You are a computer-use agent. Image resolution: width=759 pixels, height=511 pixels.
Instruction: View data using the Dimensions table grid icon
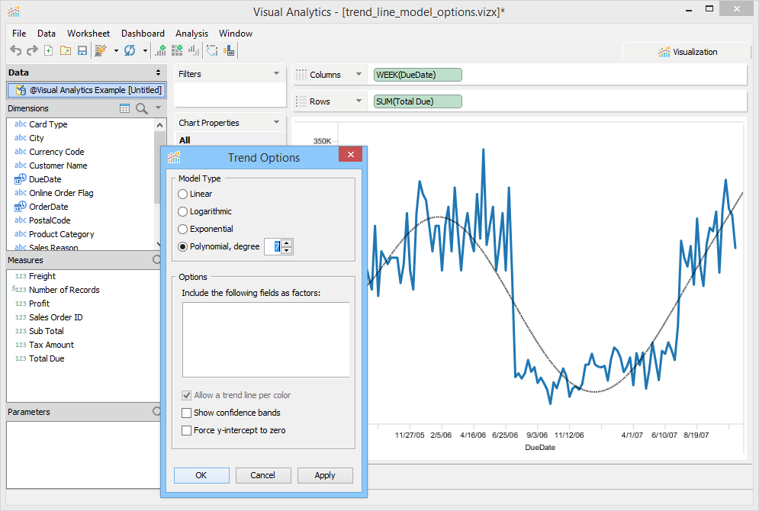pyautogui.click(x=124, y=108)
